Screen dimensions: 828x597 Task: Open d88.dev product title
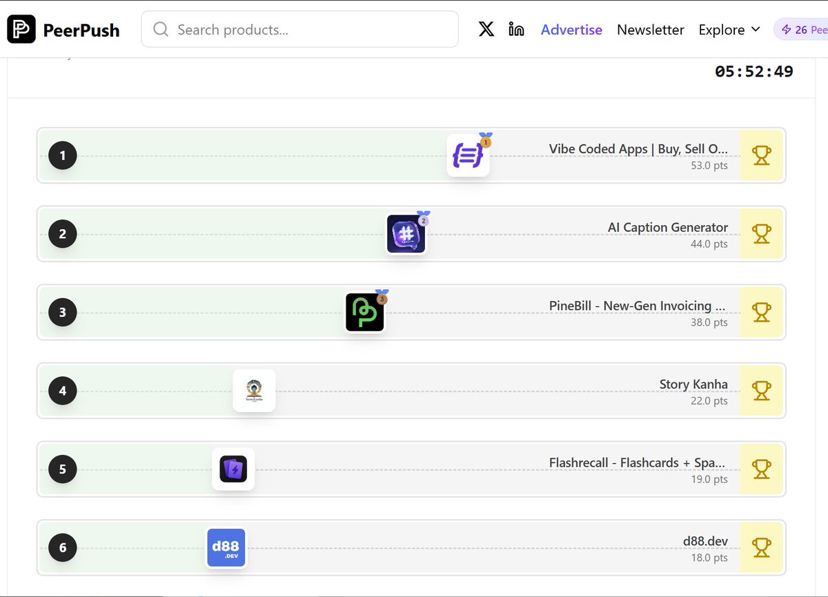(705, 542)
